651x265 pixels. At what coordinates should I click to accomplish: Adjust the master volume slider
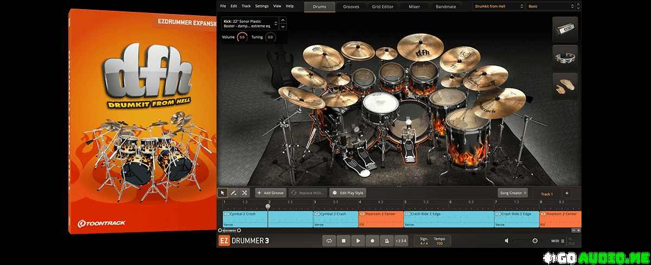click(534, 241)
